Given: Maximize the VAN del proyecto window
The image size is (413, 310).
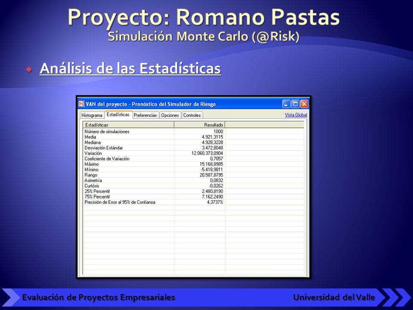Looking at the screenshot, I should point(295,104).
